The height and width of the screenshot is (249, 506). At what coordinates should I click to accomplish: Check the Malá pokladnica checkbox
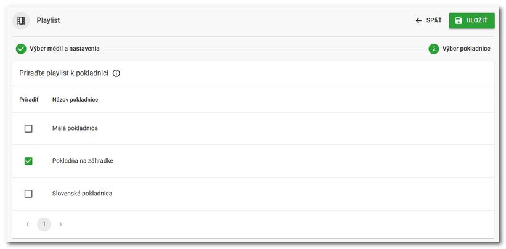28,129
